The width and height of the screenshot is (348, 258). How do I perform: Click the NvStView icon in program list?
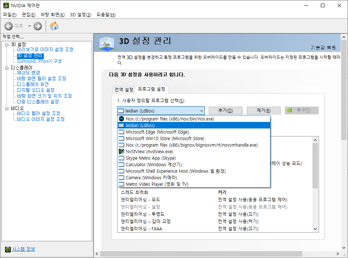point(121,152)
